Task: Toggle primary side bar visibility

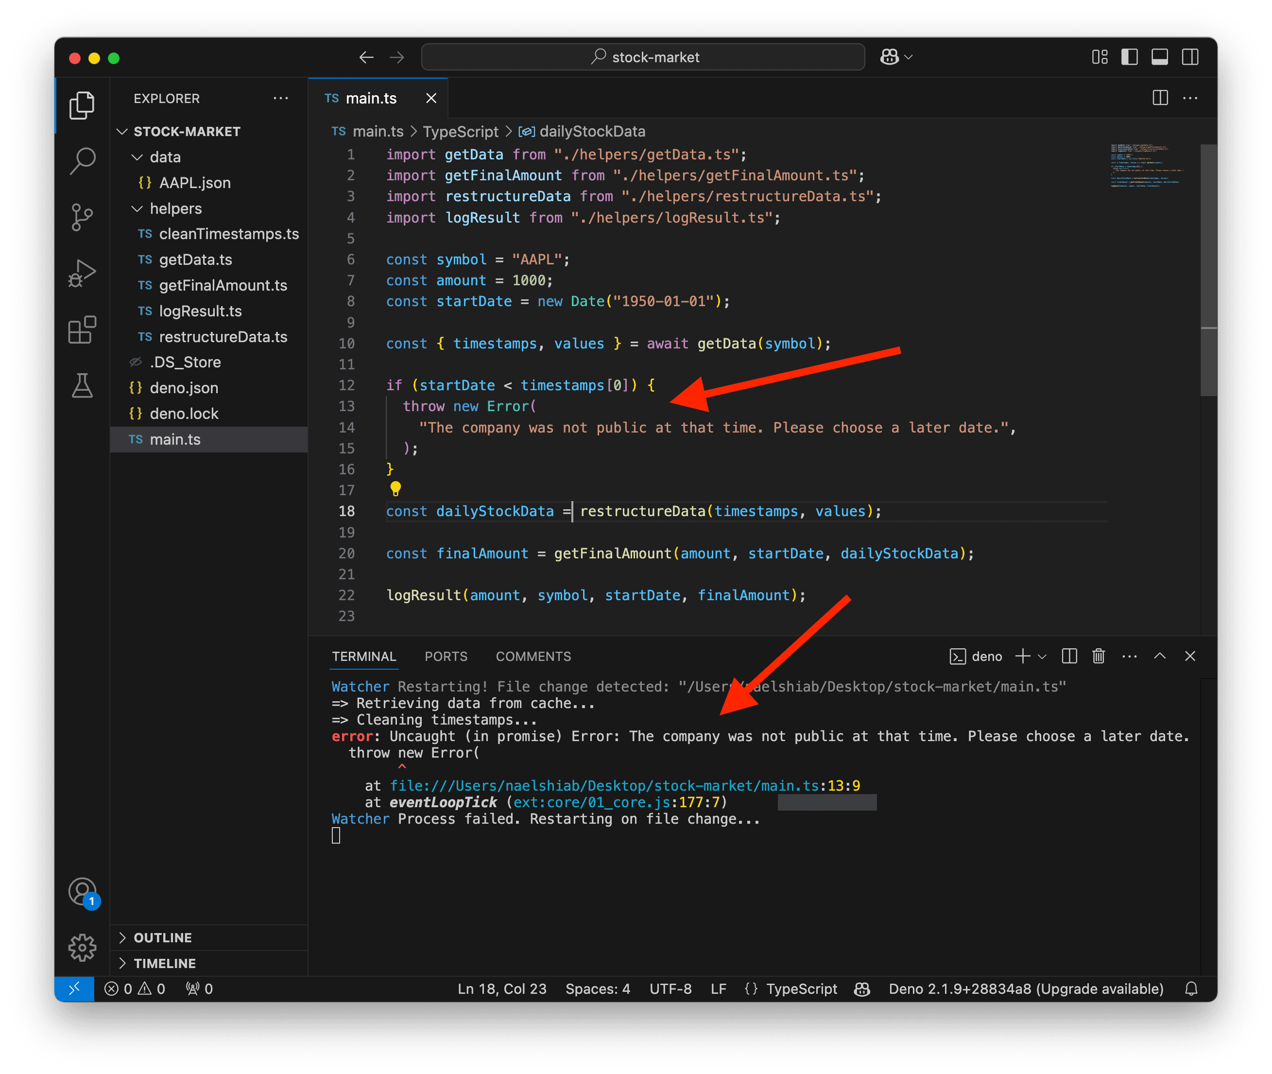Action: (x=1130, y=57)
